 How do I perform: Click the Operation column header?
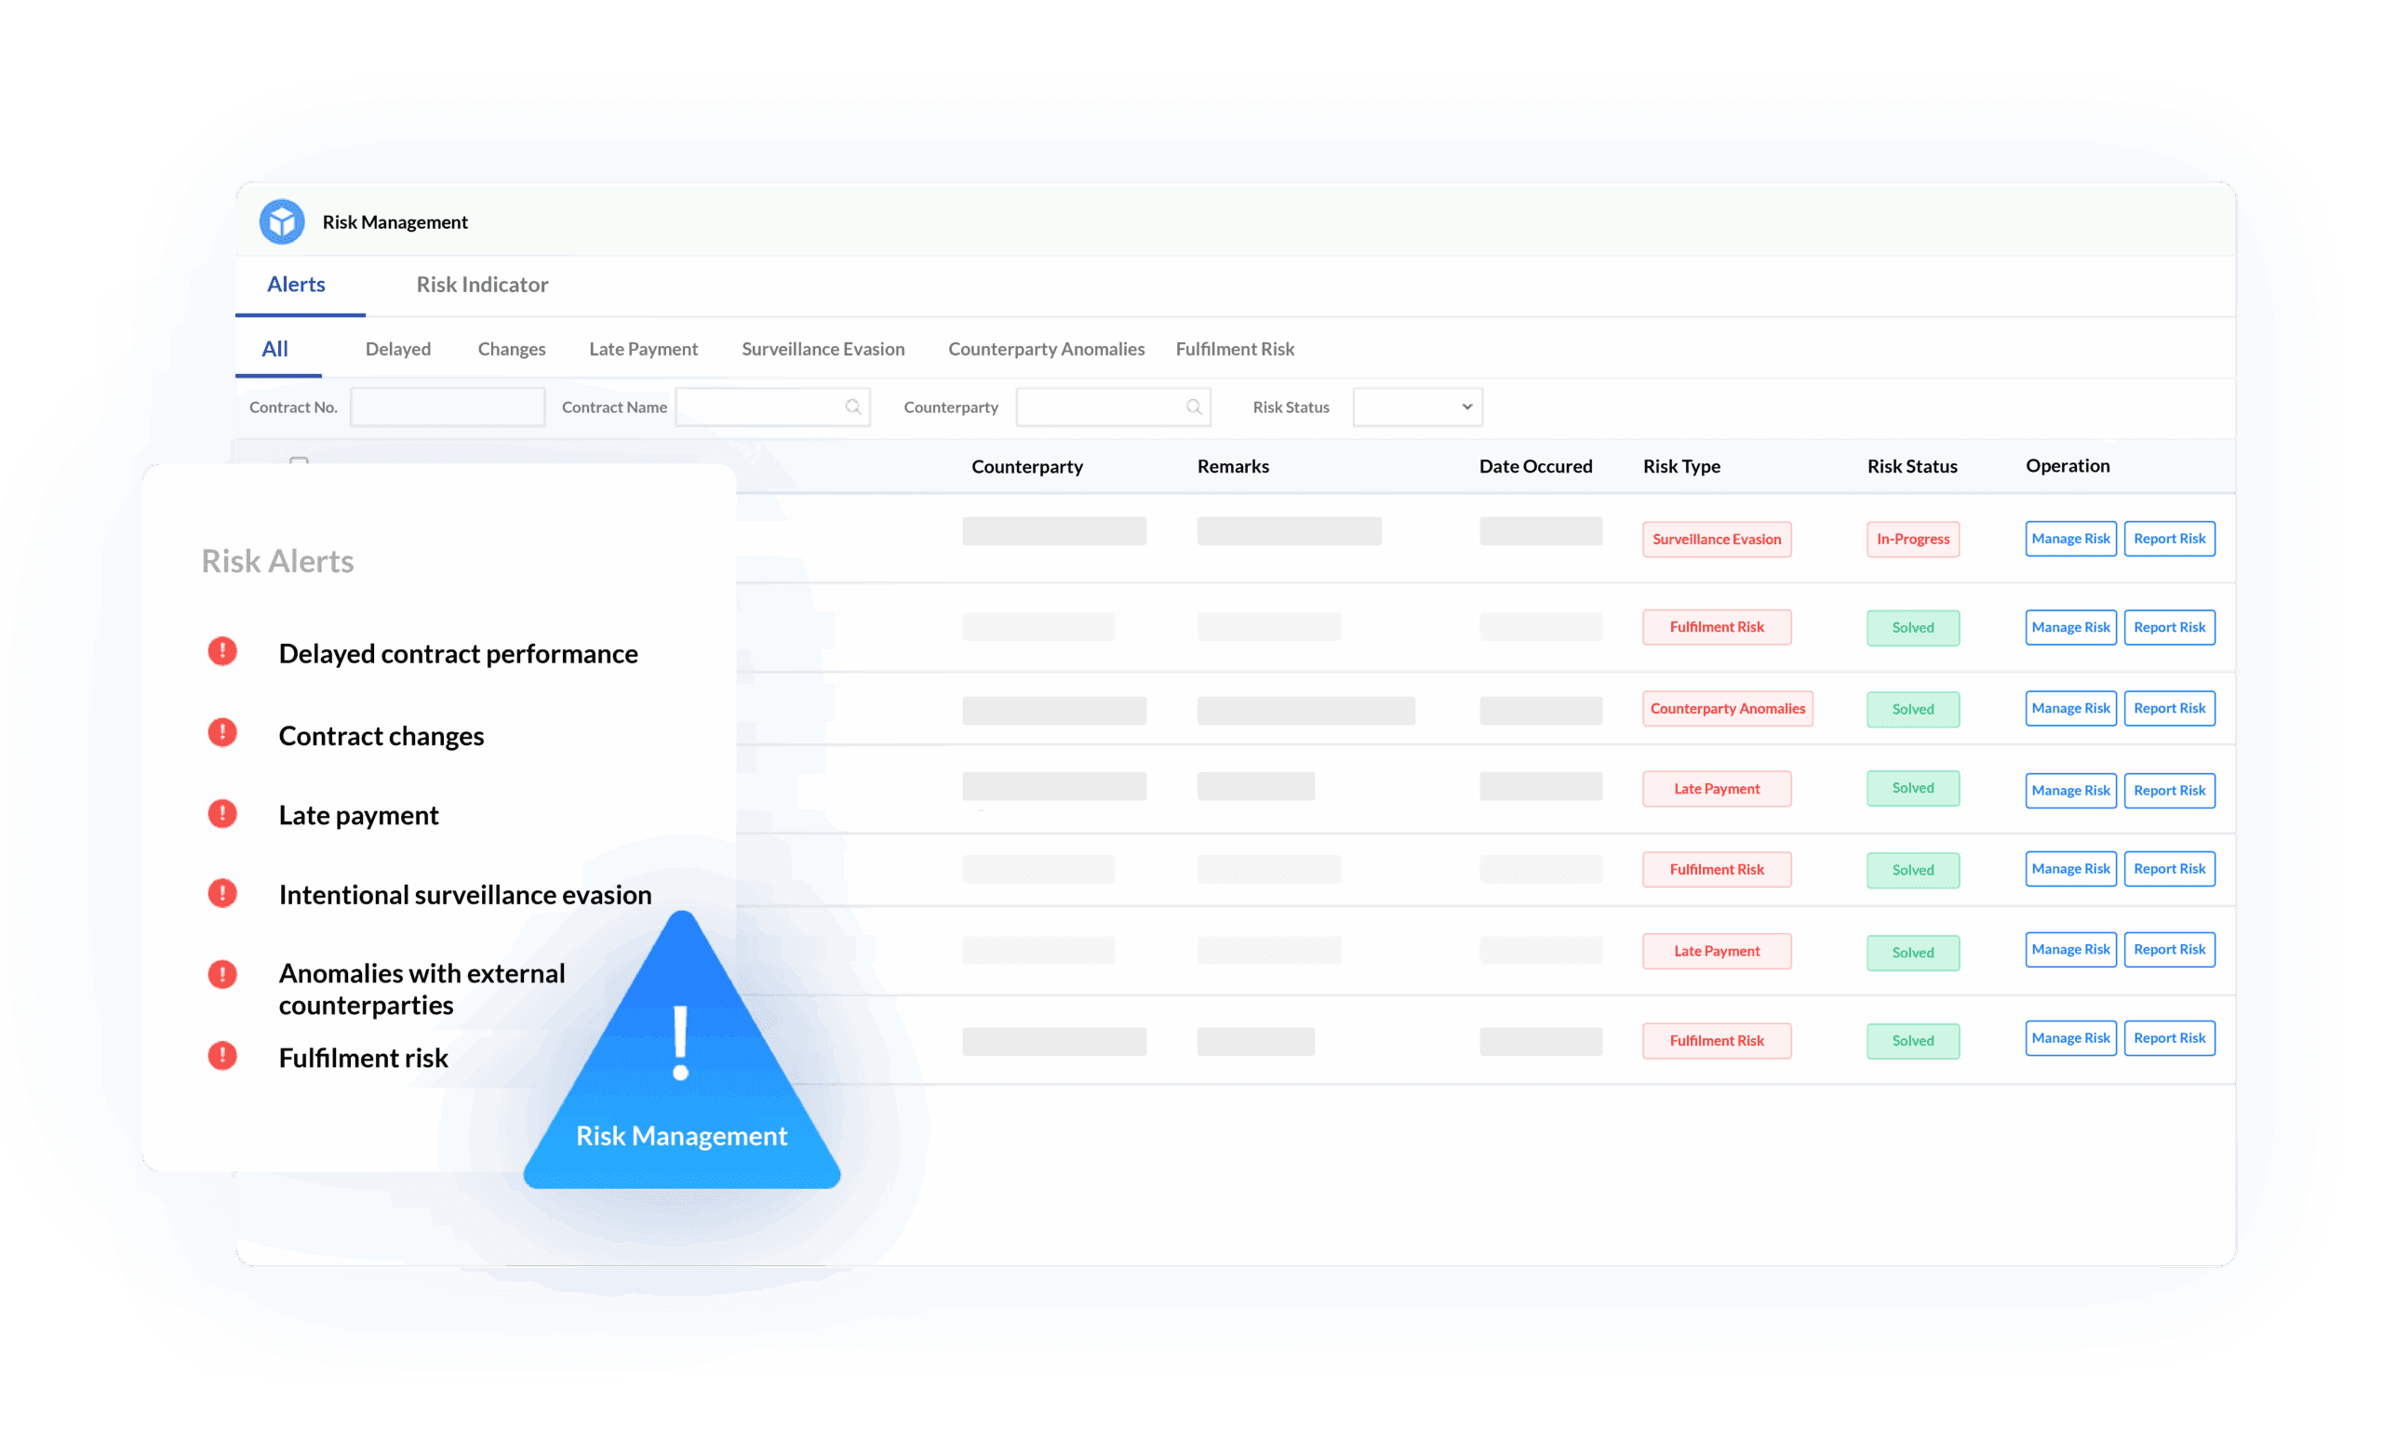(2068, 466)
